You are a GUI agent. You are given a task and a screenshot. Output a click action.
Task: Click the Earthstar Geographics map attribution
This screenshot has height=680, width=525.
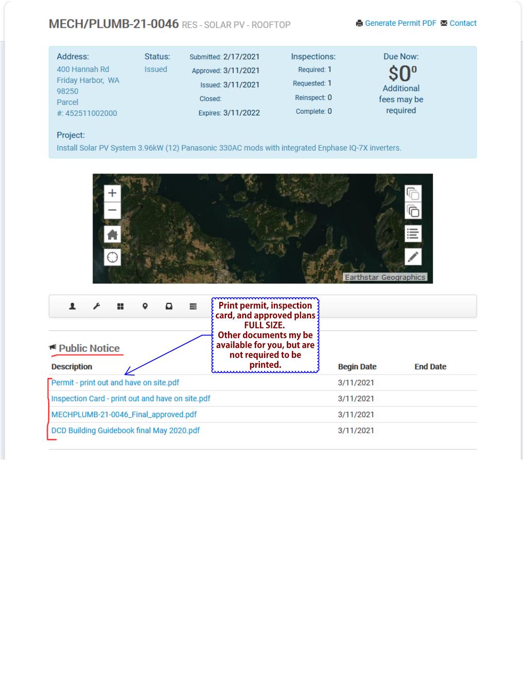(386, 277)
